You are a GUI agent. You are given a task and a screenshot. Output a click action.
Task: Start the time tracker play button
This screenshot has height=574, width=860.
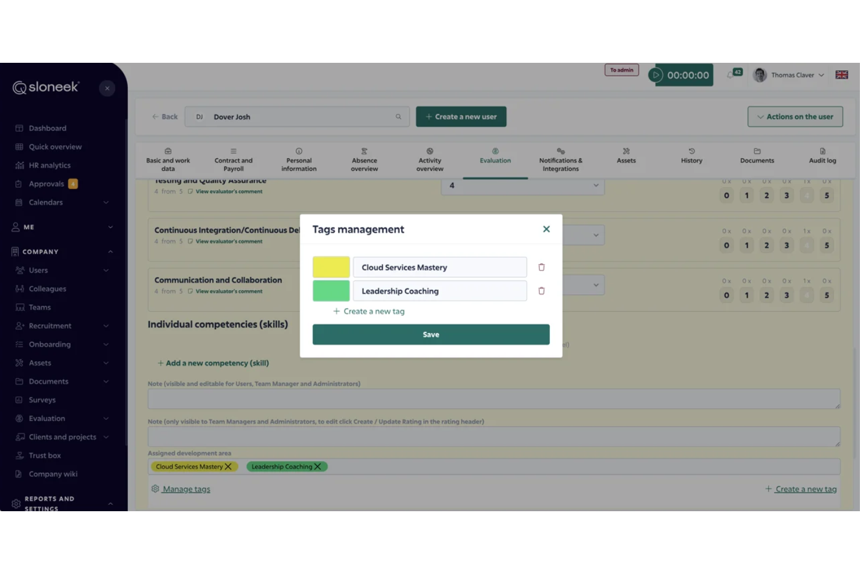pos(657,74)
